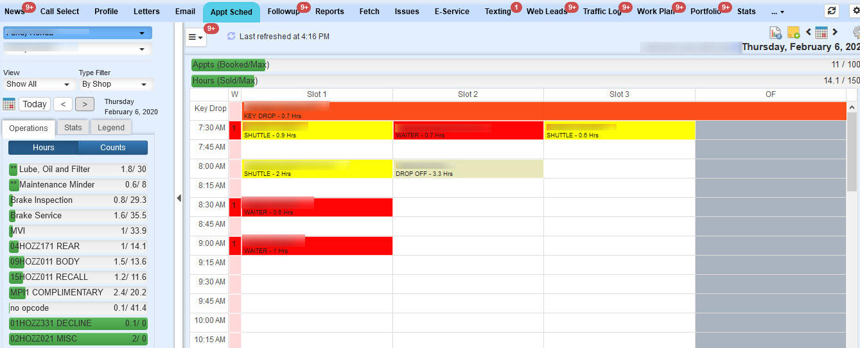Click the Today button
This screenshot has height=348, width=860.
pos(35,104)
